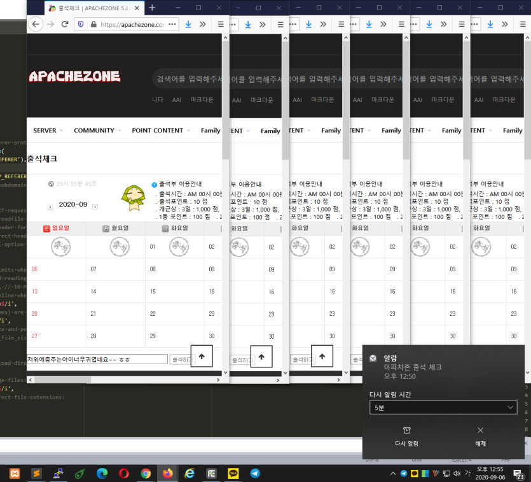The height and width of the screenshot is (482, 531).
Task: Open the POINT CONTENT menu in front window
Action: pyautogui.click(x=158, y=131)
